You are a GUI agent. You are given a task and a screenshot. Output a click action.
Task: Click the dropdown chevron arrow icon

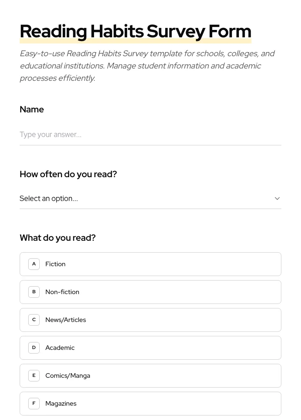(277, 198)
